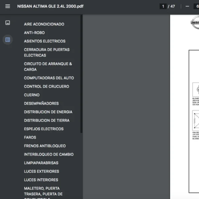Click the NISSAN ALTIMA GLE 2.4L 2000.pdf title
This screenshot has width=199, height=199.
tap(50, 6)
